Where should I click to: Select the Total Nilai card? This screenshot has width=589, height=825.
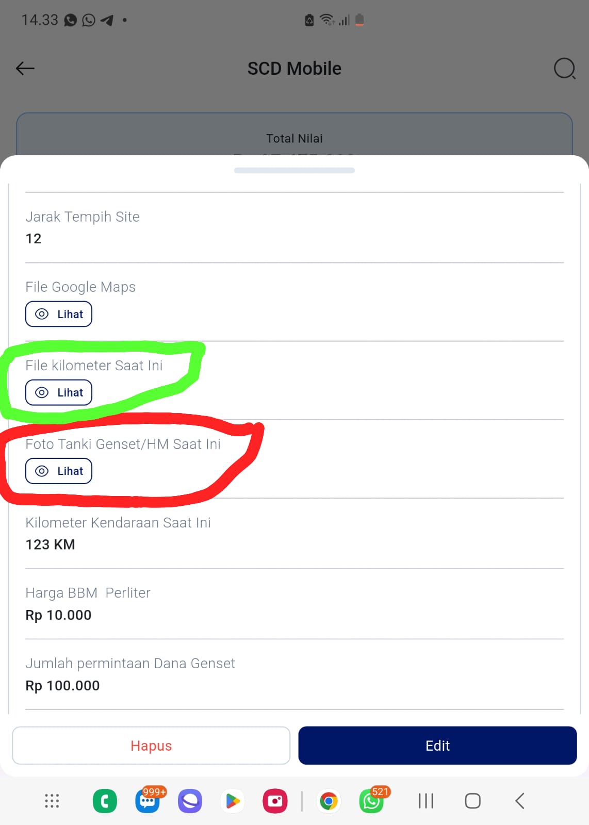point(294,135)
